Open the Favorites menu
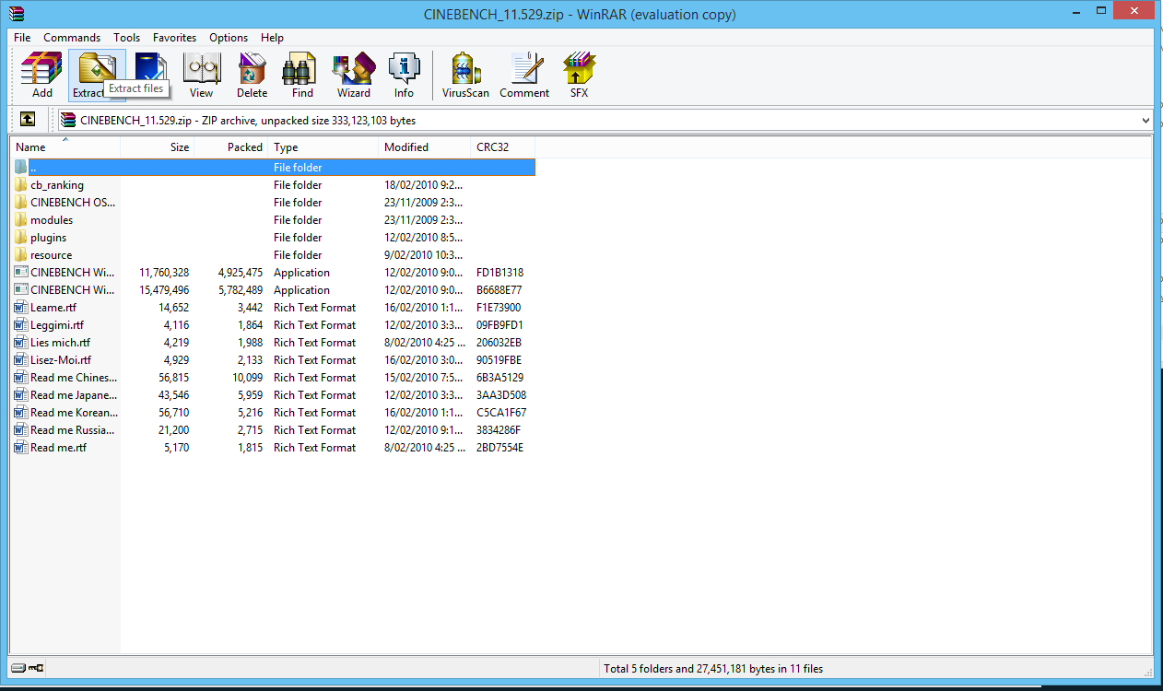Screen dimensions: 1163x691 [175, 38]
